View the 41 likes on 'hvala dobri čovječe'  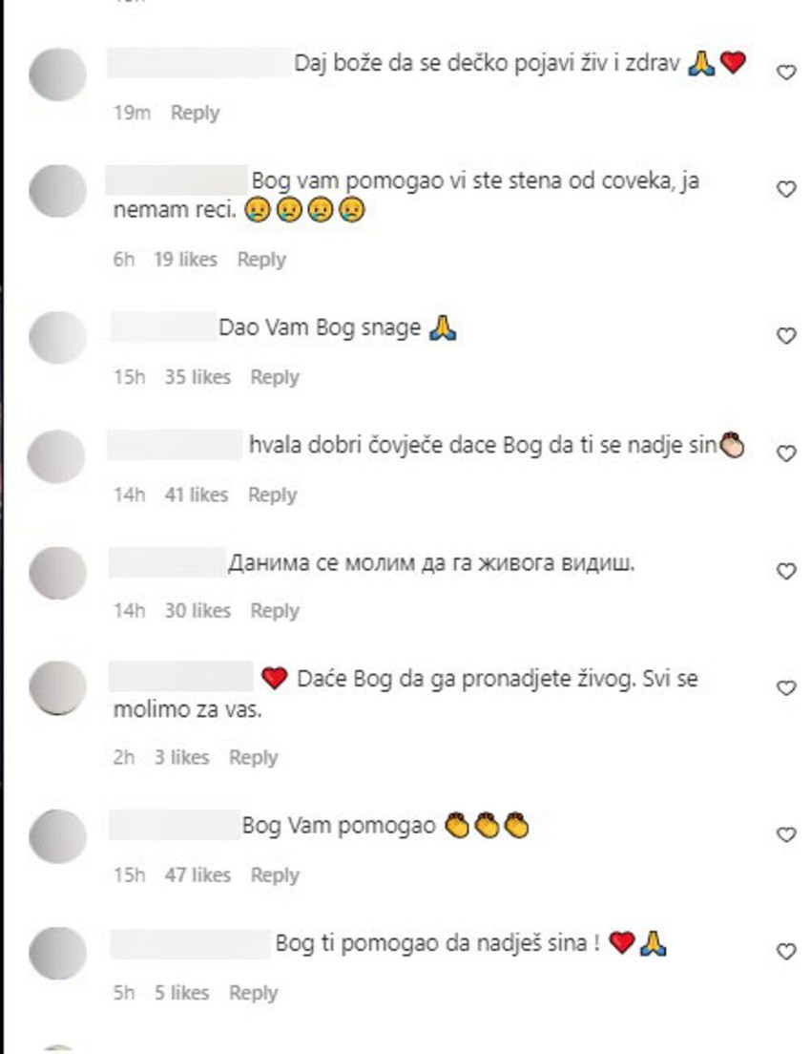[197, 495]
